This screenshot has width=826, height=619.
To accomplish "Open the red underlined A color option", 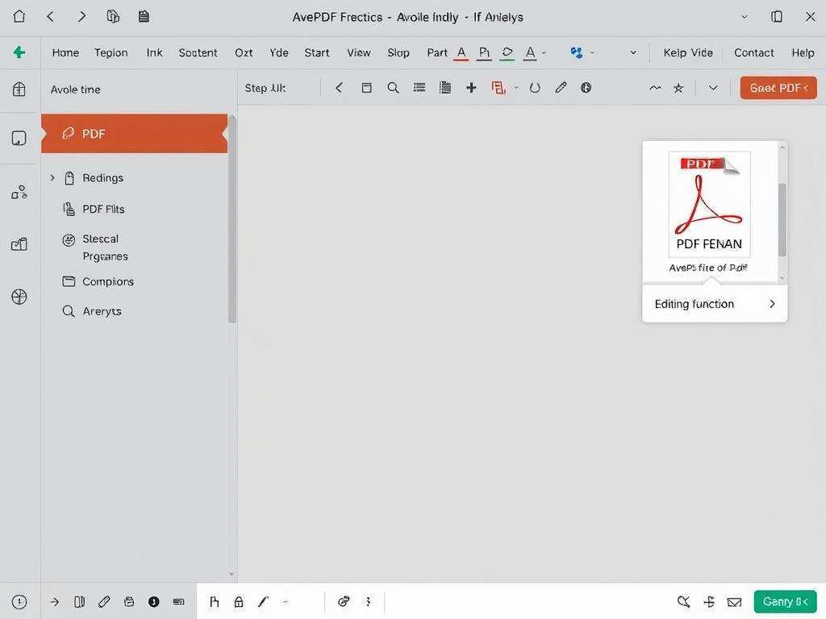I will coord(461,52).
